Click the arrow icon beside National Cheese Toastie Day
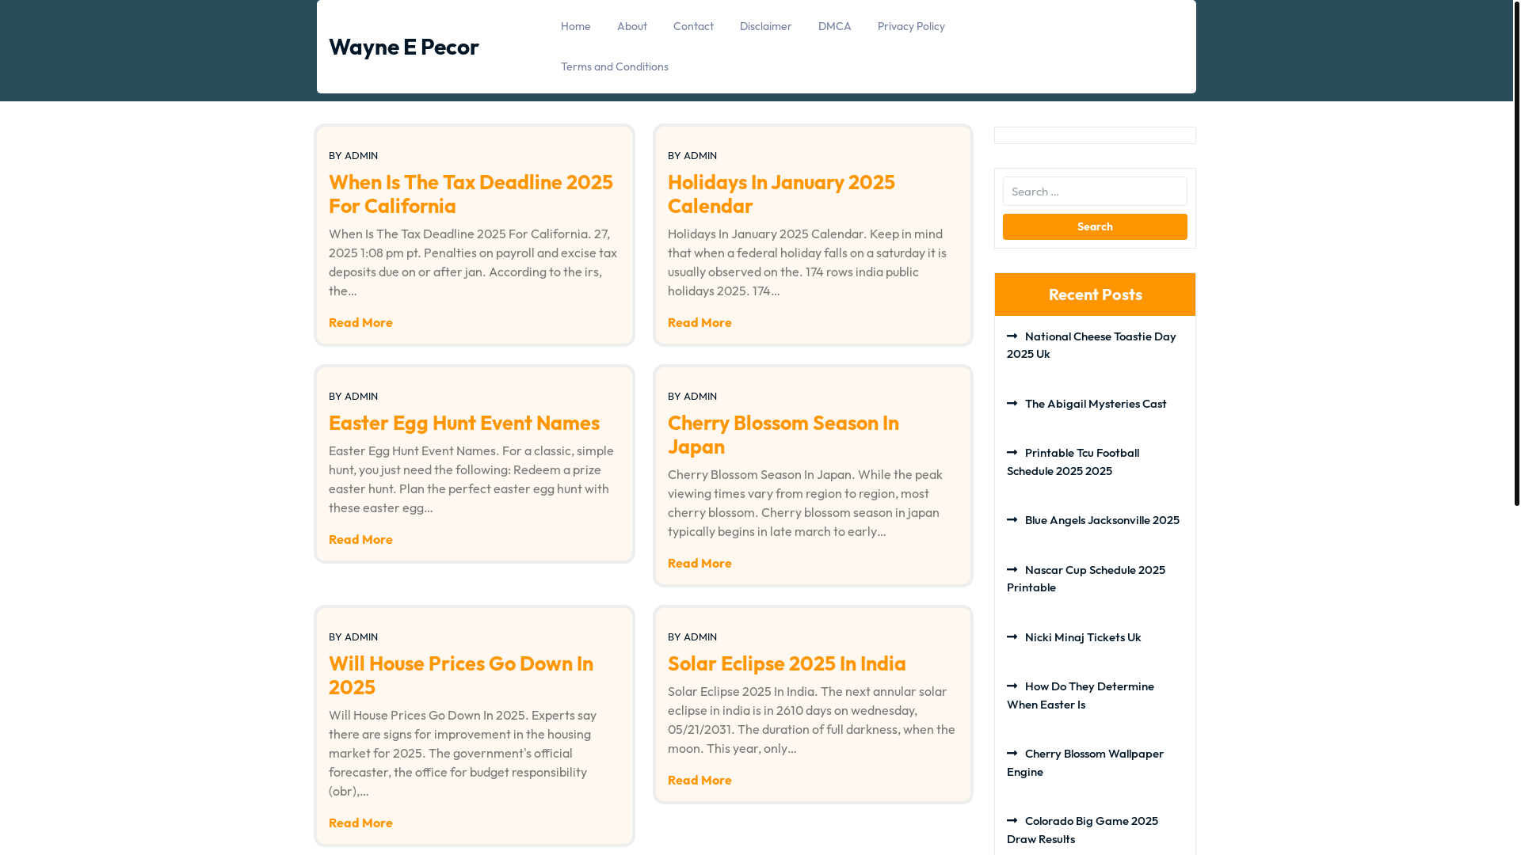This screenshot has height=855, width=1521. click(1012, 336)
